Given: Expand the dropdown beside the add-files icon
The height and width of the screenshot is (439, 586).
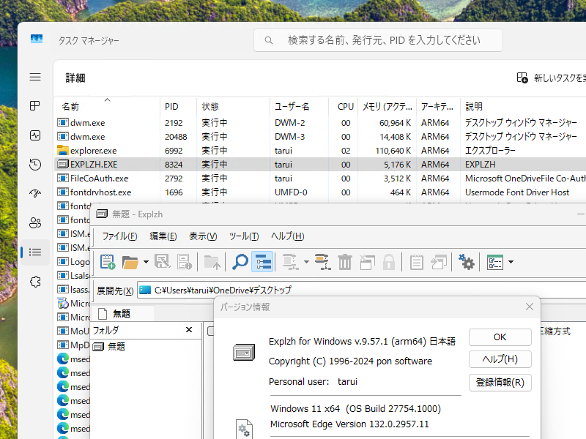Looking at the screenshot, I should coord(308,262).
